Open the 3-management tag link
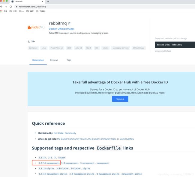Screen dimensions: 195x177 (87, 163)
